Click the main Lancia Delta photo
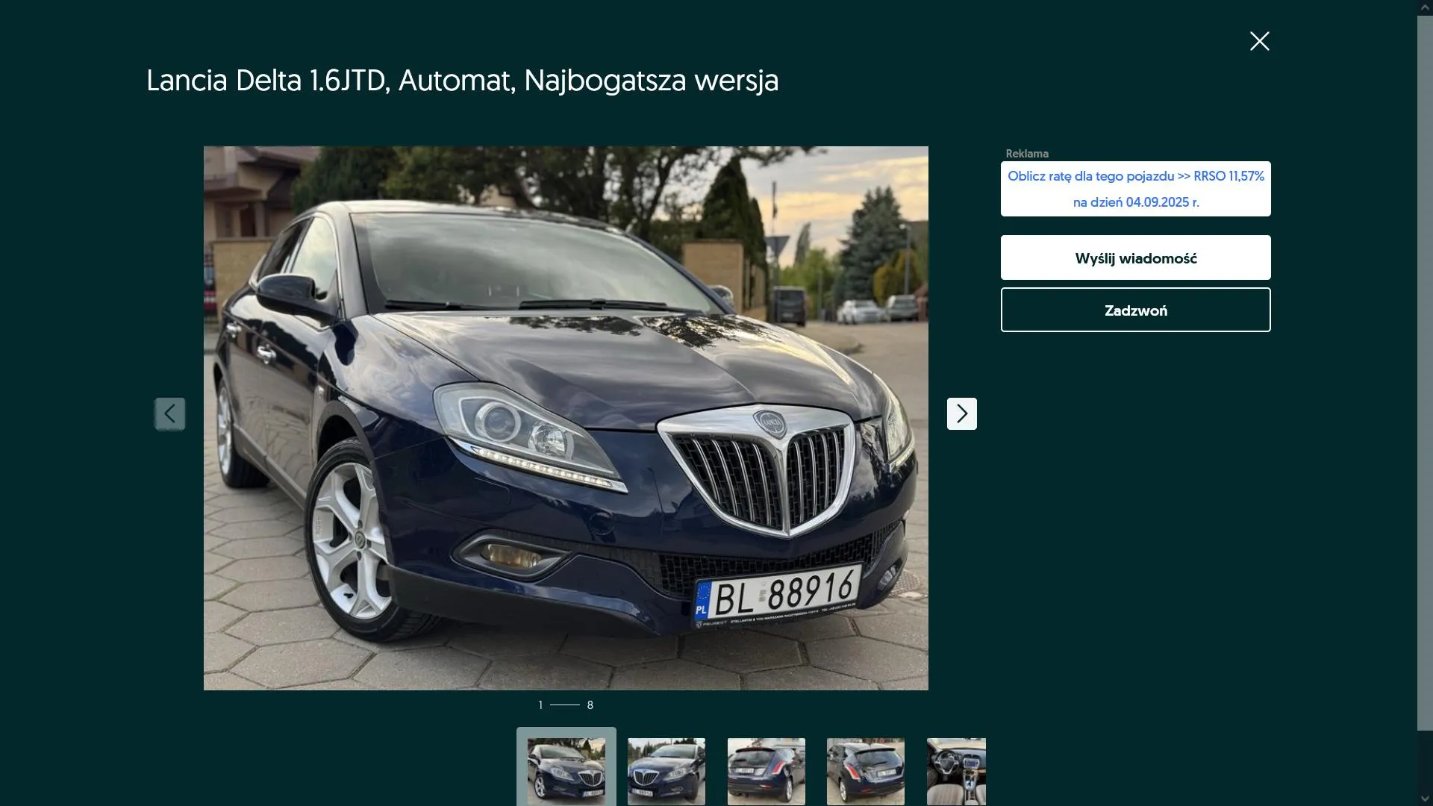 click(x=566, y=418)
